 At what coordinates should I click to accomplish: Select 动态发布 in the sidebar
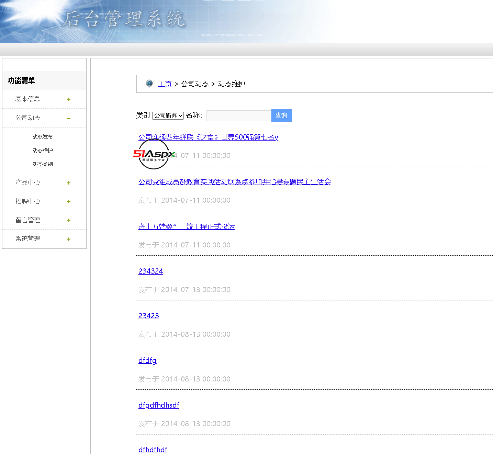pyautogui.click(x=43, y=137)
